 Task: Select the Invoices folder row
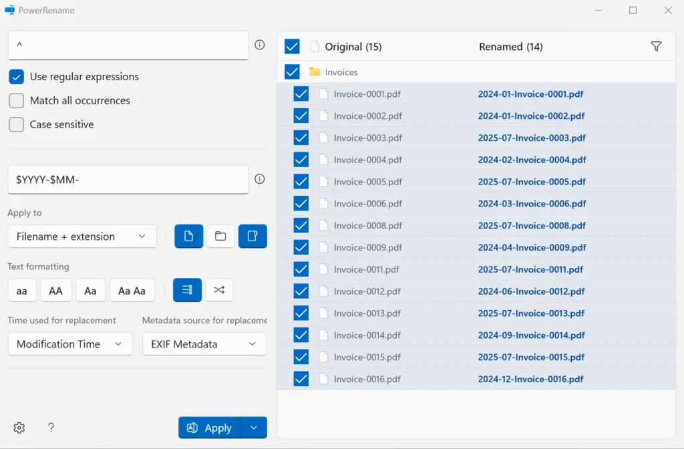pos(476,71)
